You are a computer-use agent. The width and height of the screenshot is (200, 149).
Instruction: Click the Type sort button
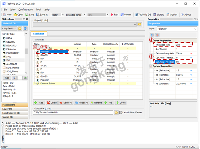pyautogui.click(x=7, y=78)
